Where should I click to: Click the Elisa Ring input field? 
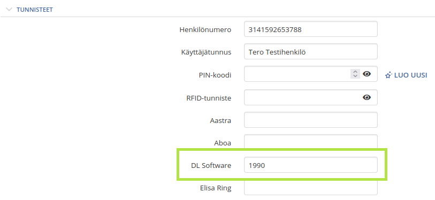coord(311,187)
